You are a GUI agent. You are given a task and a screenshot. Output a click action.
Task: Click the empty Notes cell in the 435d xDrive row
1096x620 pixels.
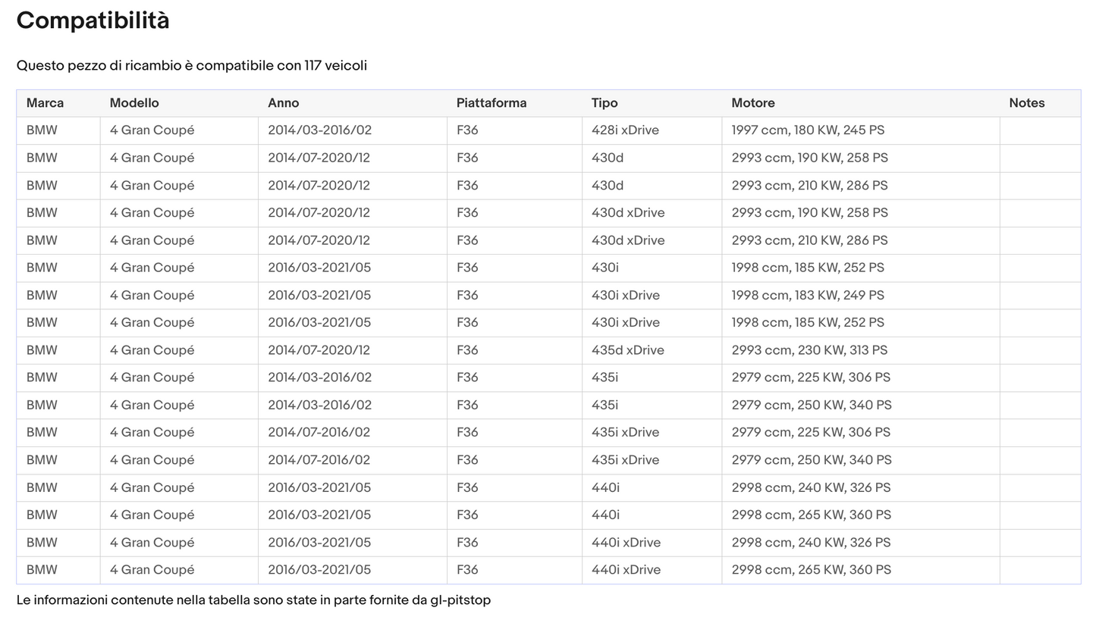tap(1039, 350)
